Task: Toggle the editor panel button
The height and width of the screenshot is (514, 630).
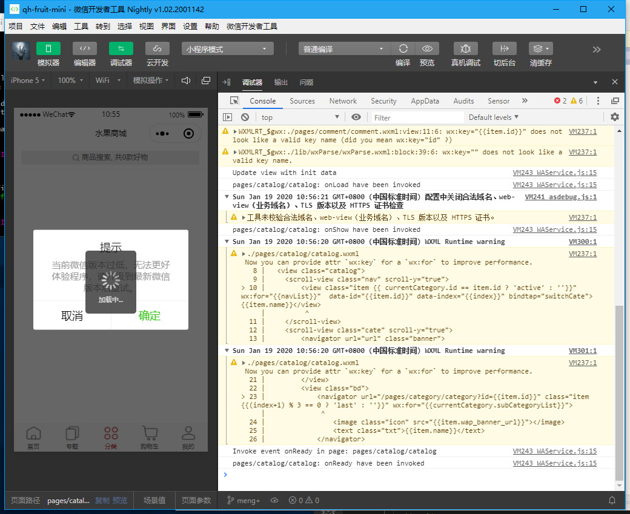Action: coord(84,48)
